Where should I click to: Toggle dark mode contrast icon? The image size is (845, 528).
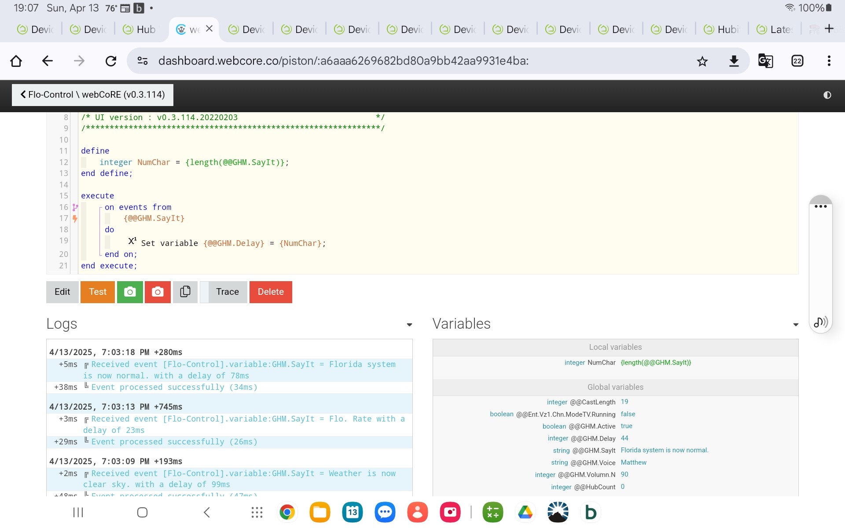[x=827, y=95]
